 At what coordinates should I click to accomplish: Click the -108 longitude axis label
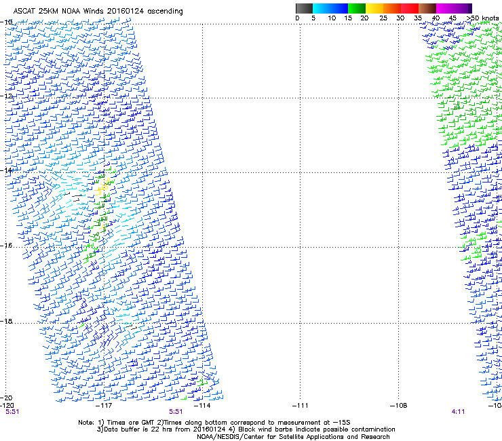click(399, 406)
